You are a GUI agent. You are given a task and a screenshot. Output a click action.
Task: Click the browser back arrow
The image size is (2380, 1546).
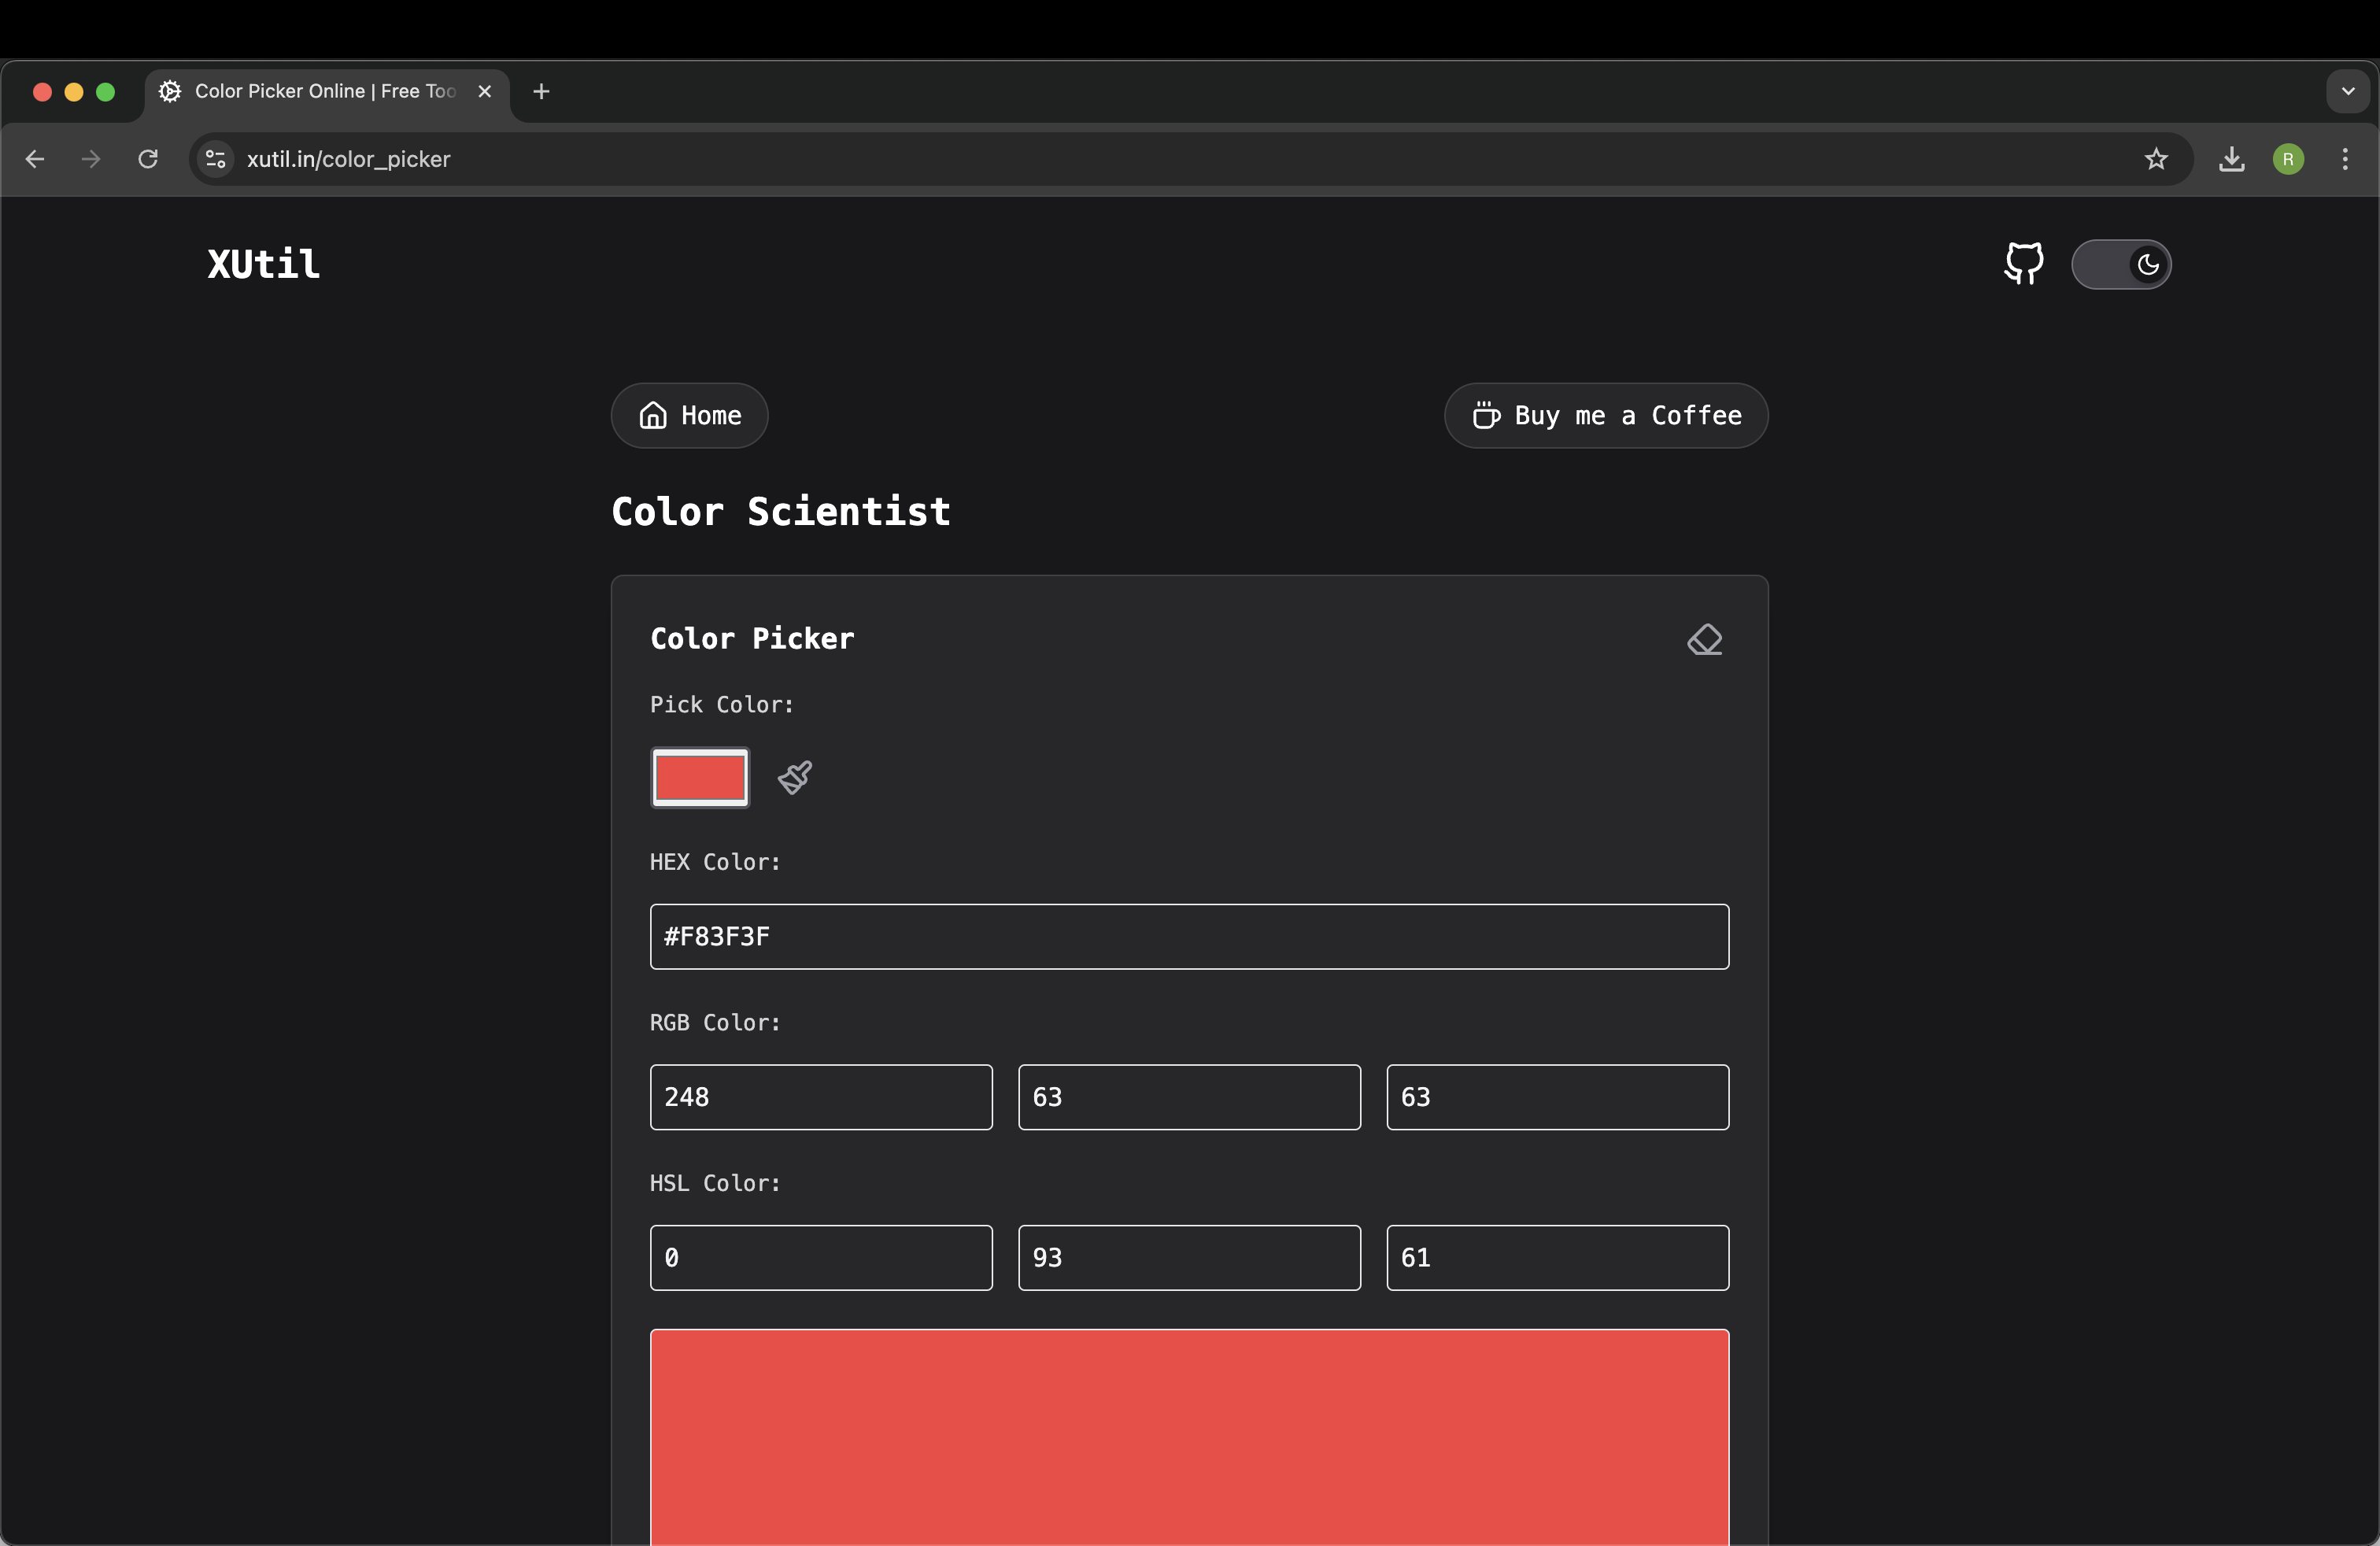(x=35, y=159)
